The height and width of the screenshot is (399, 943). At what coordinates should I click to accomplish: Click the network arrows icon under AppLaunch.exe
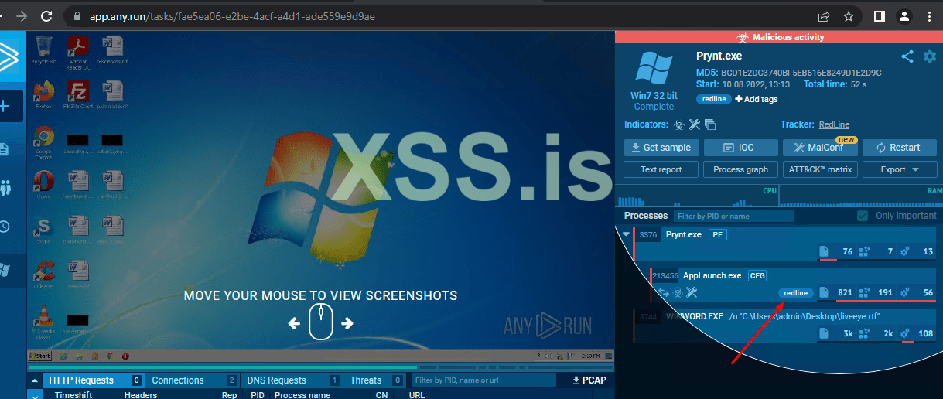(x=662, y=292)
